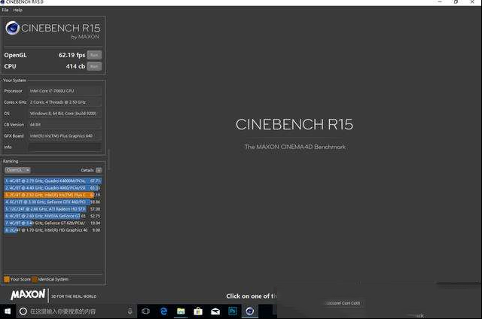Select ranking row 4 GeForce GTX 460
Image resolution: width=482 pixels, height=319 pixels.
coord(53,202)
